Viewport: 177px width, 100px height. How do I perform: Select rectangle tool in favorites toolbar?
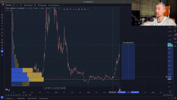[64, 88]
